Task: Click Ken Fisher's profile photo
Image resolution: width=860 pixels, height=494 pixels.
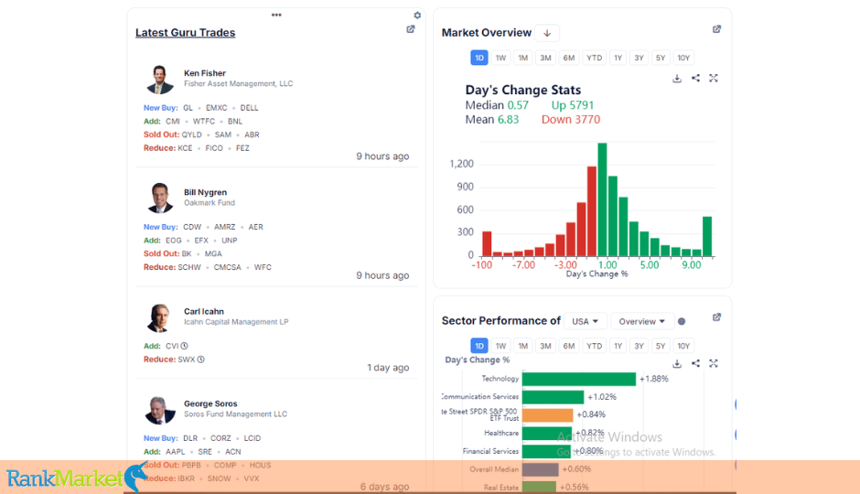Action: click(159, 79)
